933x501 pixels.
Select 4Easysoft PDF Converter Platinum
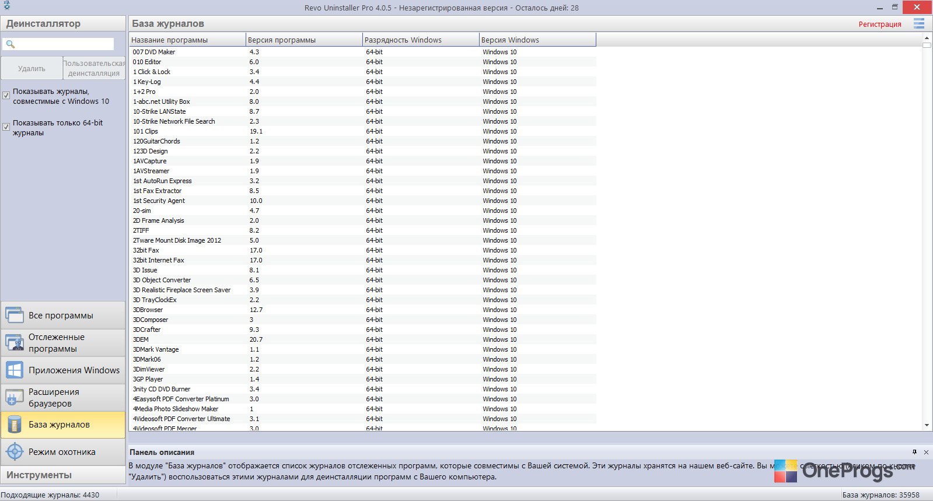click(362, 399)
